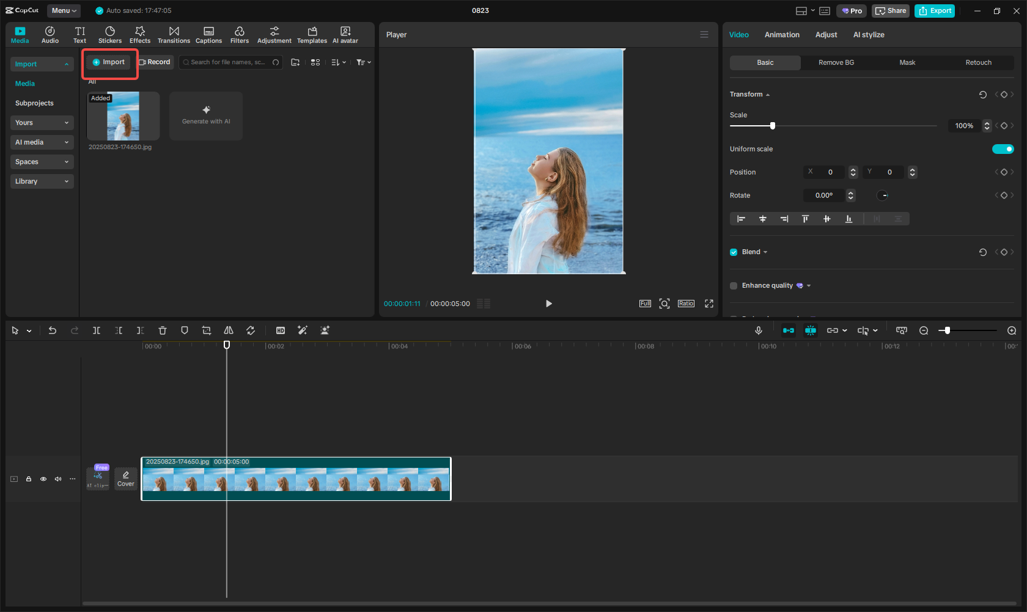Click the Export button
This screenshot has width=1027, height=612.
pos(935,11)
